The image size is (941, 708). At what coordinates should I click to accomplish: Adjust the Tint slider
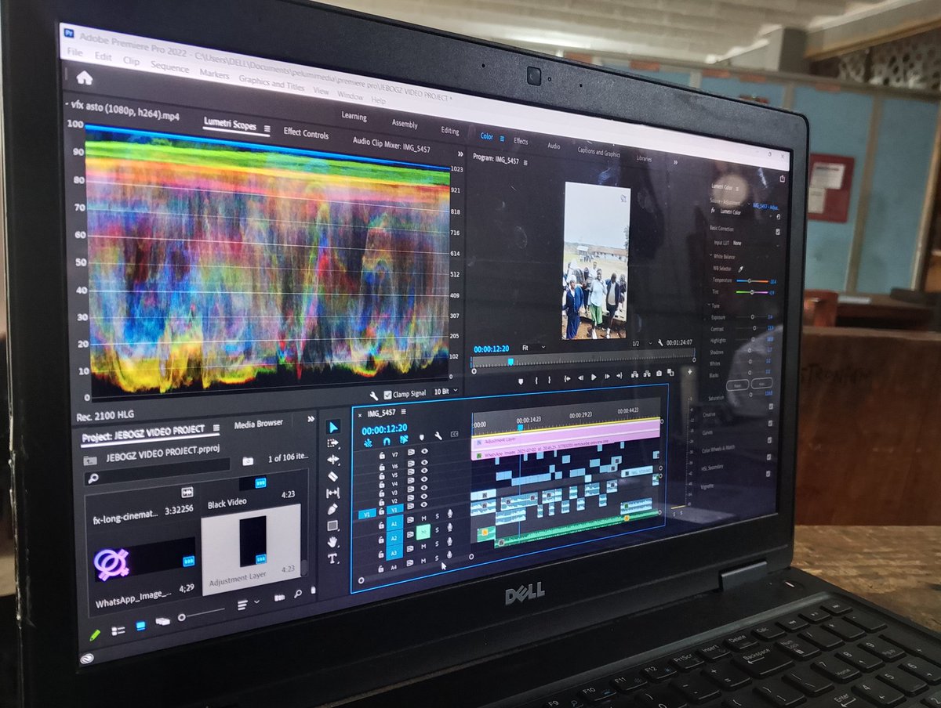point(750,292)
